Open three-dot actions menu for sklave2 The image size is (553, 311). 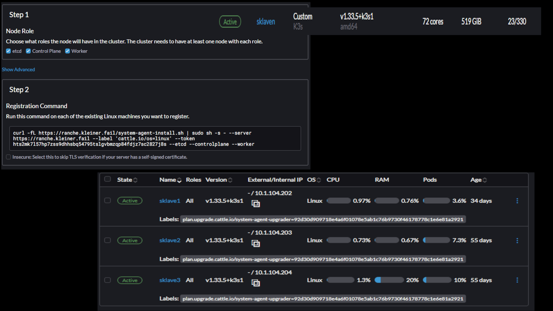(x=517, y=240)
